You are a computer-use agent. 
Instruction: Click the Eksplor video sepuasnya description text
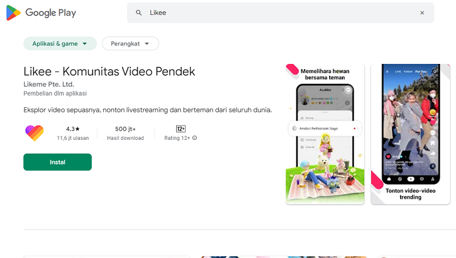[148, 110]
